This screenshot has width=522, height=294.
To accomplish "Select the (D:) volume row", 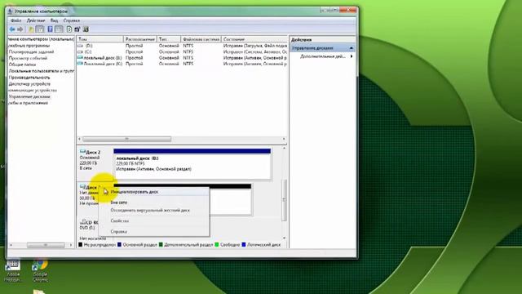I will coord(182,46).
